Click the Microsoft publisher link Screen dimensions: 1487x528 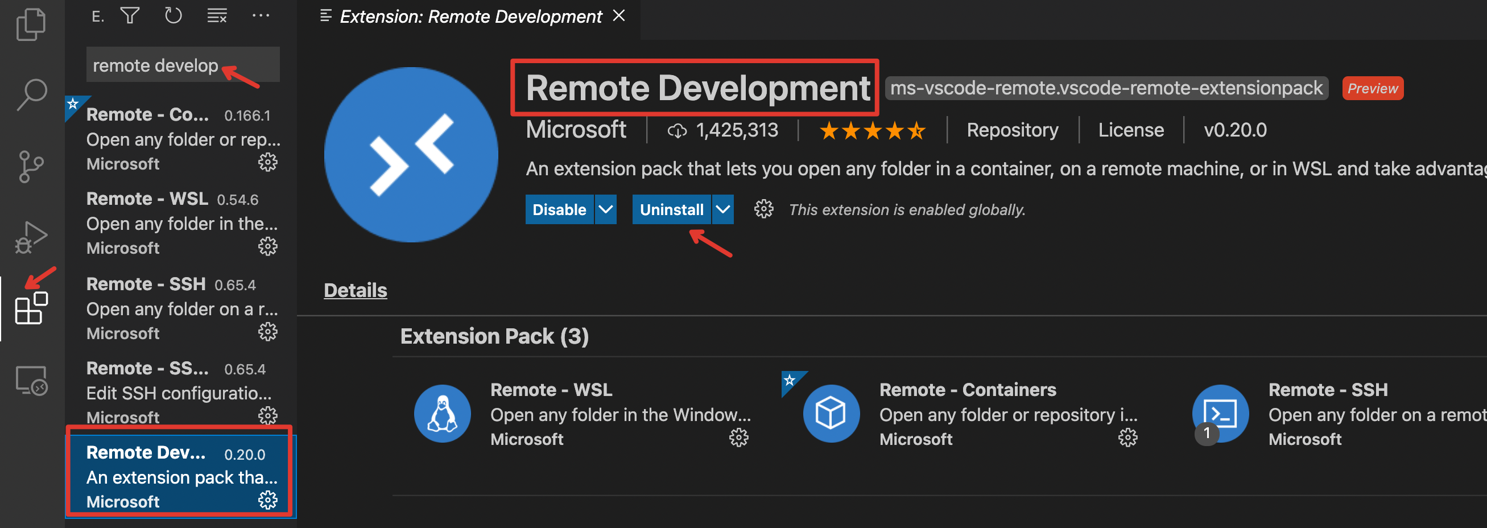tap(576, 130)
